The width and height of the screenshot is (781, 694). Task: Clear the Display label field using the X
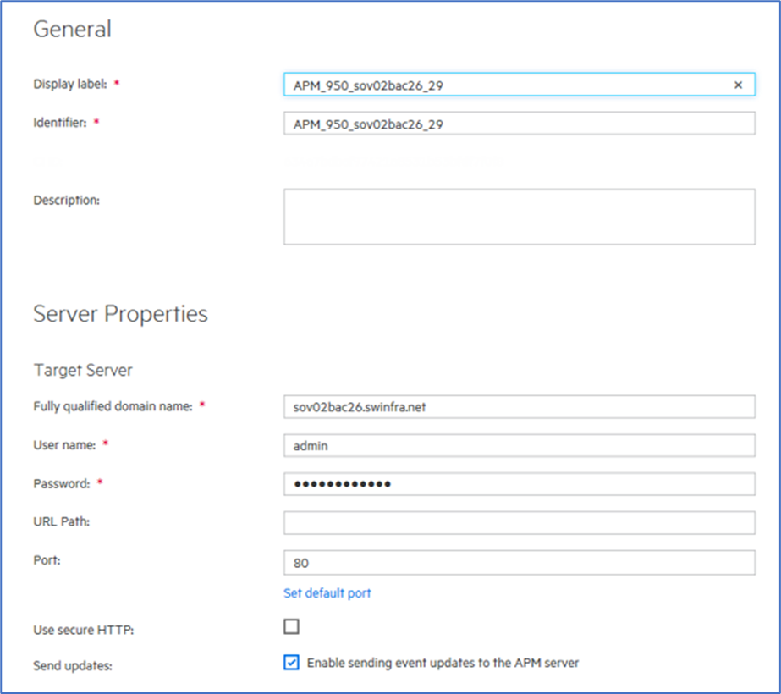tap(737, 85)
